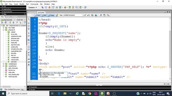Click the Hyperlink icon in Insert bar
This screenshot has width=172, height=96.
click(42, 7)
